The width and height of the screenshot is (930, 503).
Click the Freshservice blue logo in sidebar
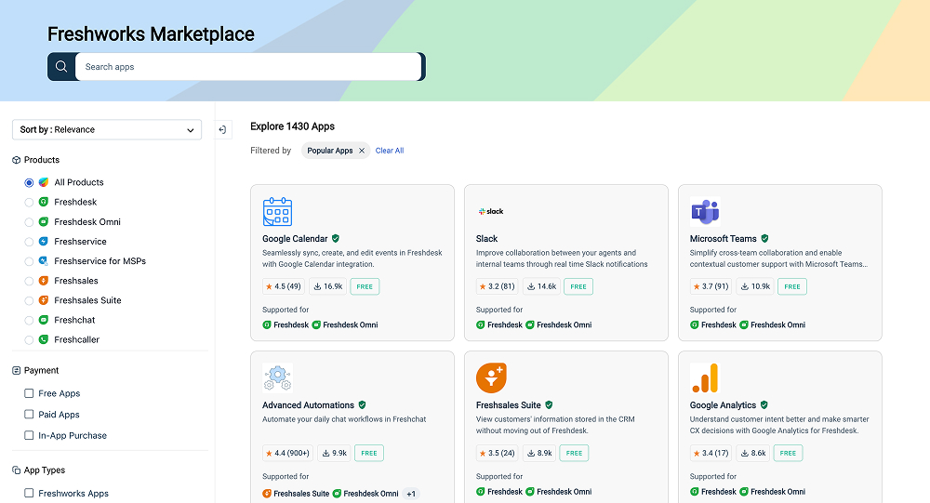[x=44, y=242]
